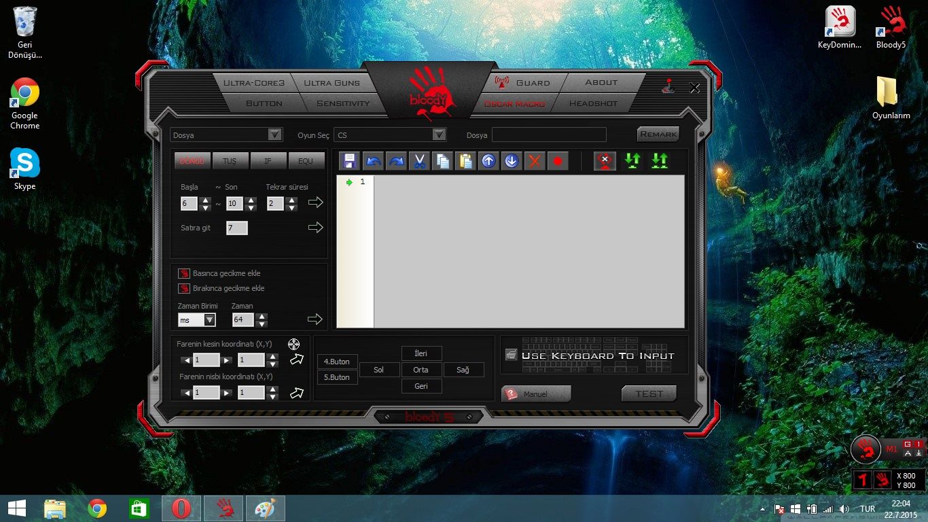This screenshot has height=522, width=928.
Task: Move the absolute X coordinate slider right
Action: tap(227, 360)
